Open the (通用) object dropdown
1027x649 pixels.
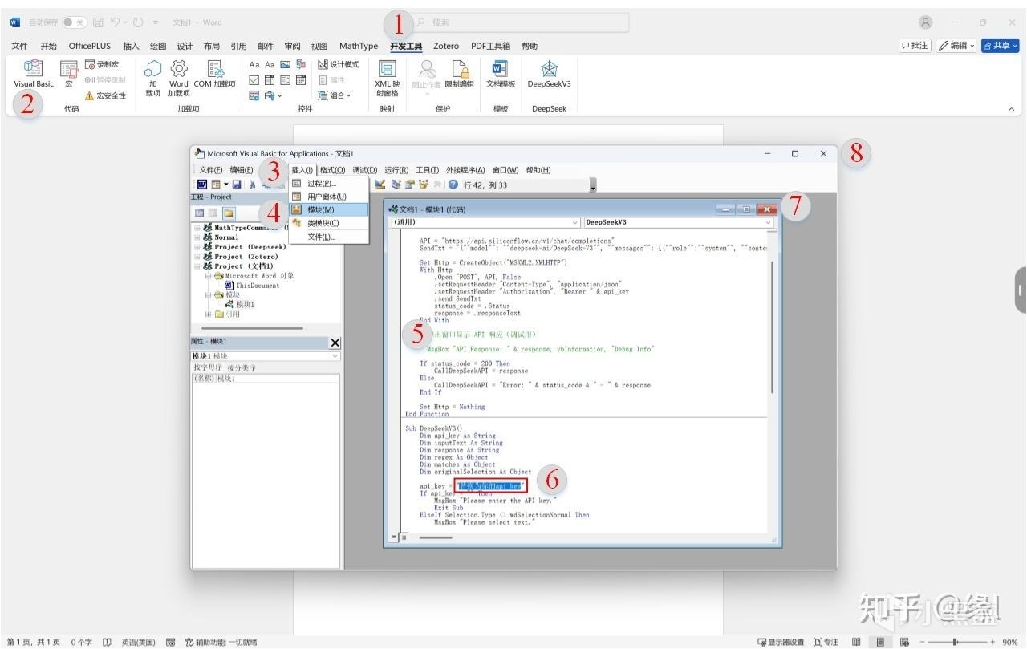click(575, 222)
